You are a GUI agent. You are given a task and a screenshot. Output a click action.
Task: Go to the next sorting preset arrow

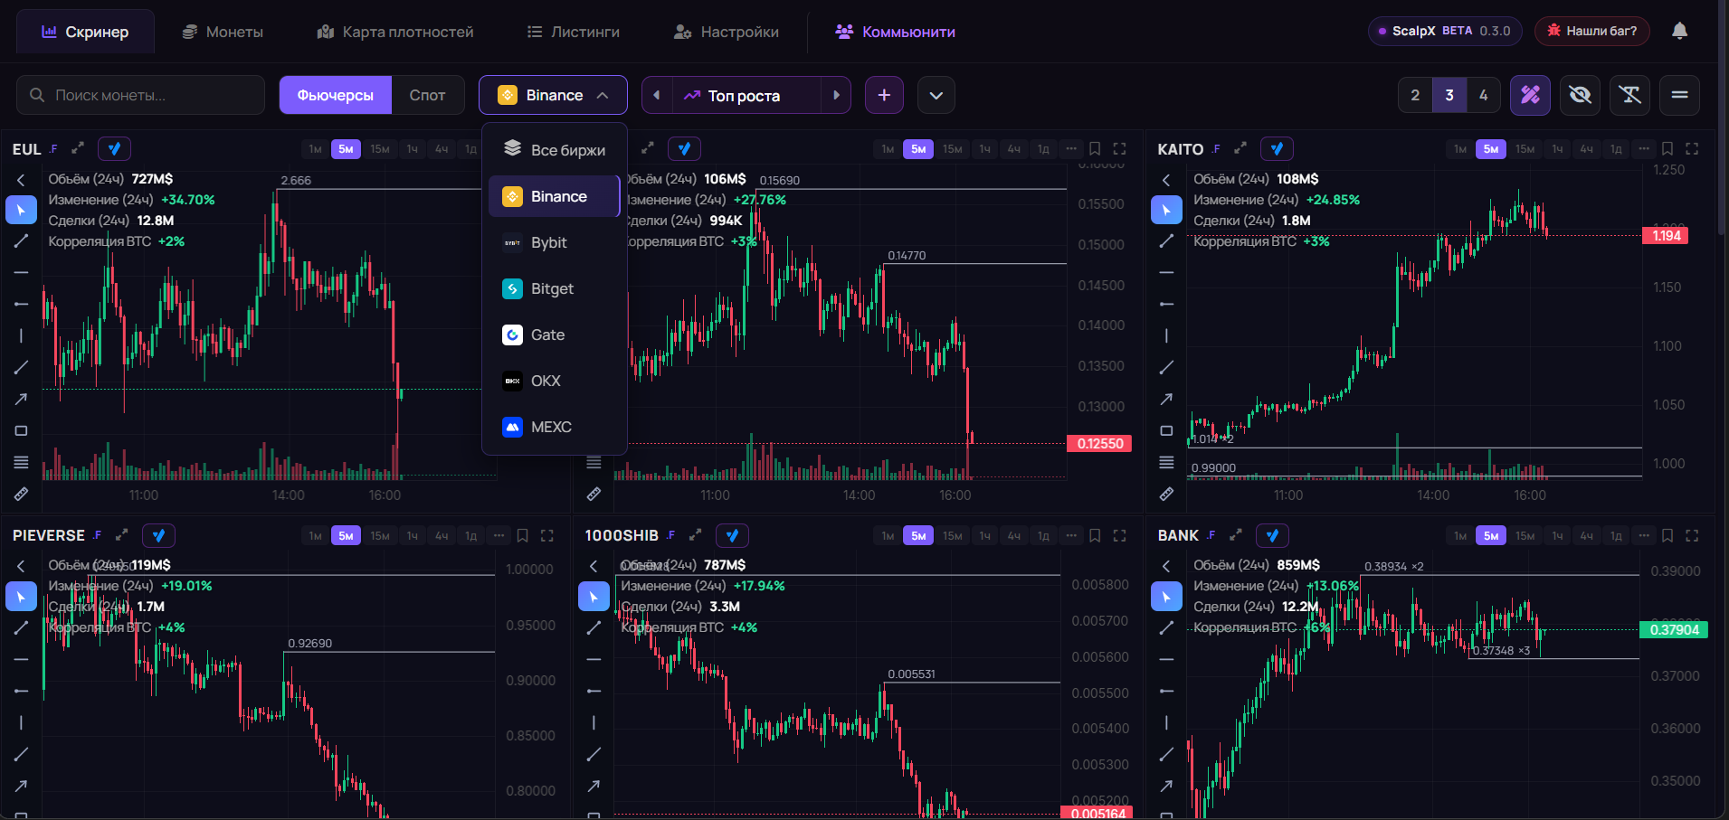836,95
